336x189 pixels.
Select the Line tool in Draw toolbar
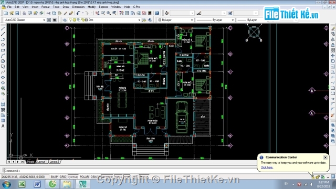click(3, 28)
